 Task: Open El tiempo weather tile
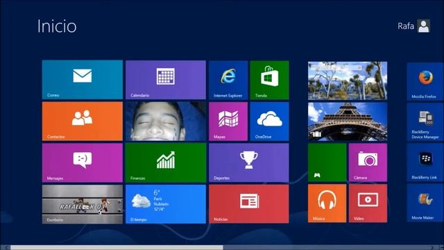tap(166, 204)
